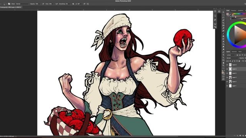Hide the highlighted layer with its eye icon
The image size is (246, 138).
pyautogui.click(x=227, y=69)
